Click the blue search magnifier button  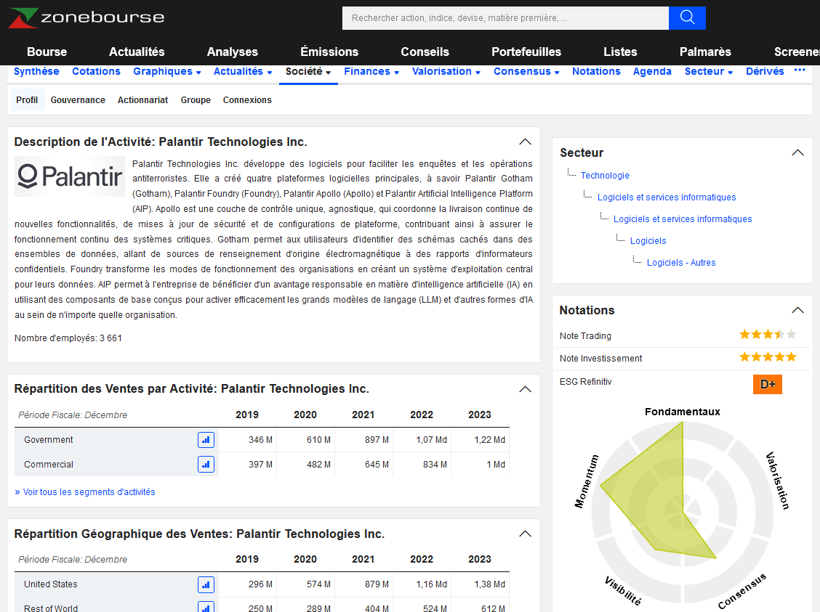687,18
